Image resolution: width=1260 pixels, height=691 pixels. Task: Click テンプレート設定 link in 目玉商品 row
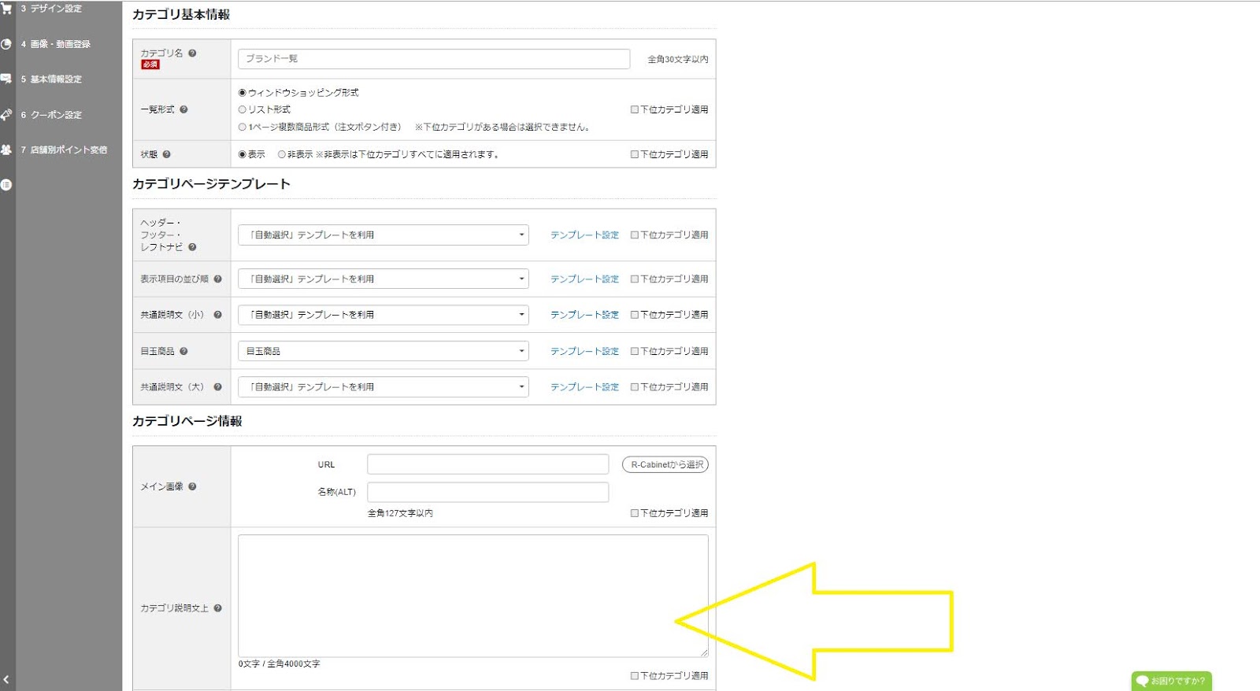(x=584, y=351)
